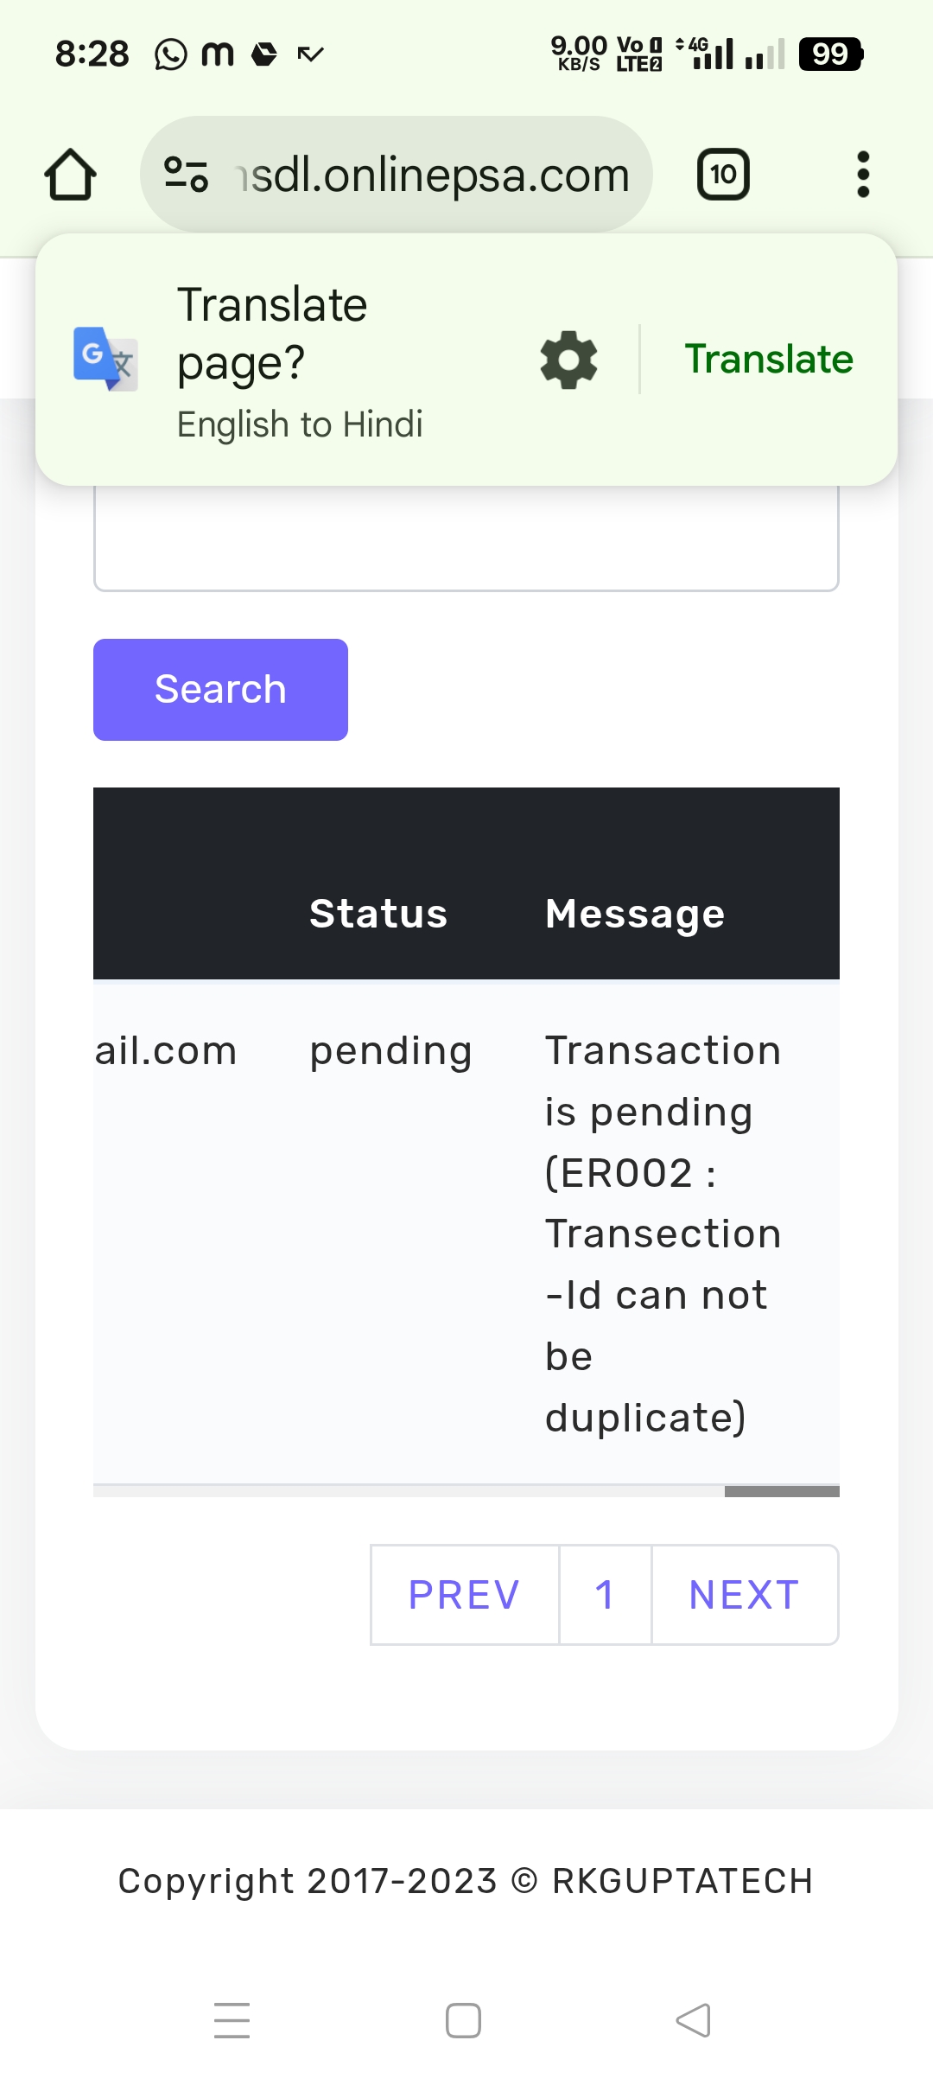The width and height of the screenshot is (933, 2085).
Task: Tap the green Translate button
Action: [769, 360]
